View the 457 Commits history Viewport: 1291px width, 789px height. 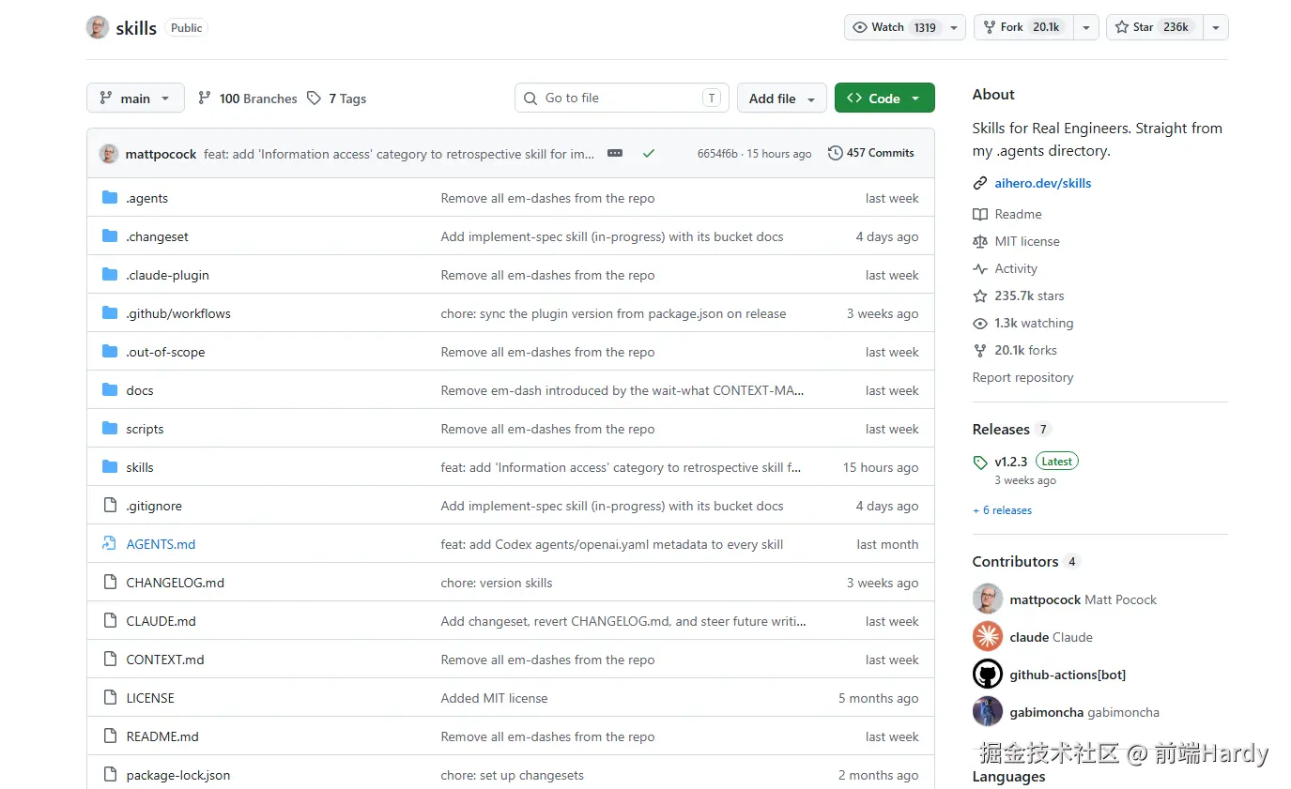point(871,153)
